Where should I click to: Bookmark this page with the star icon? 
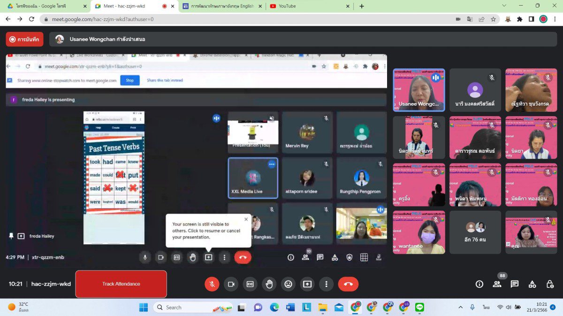pyautogui.click(x=493, y=19)
